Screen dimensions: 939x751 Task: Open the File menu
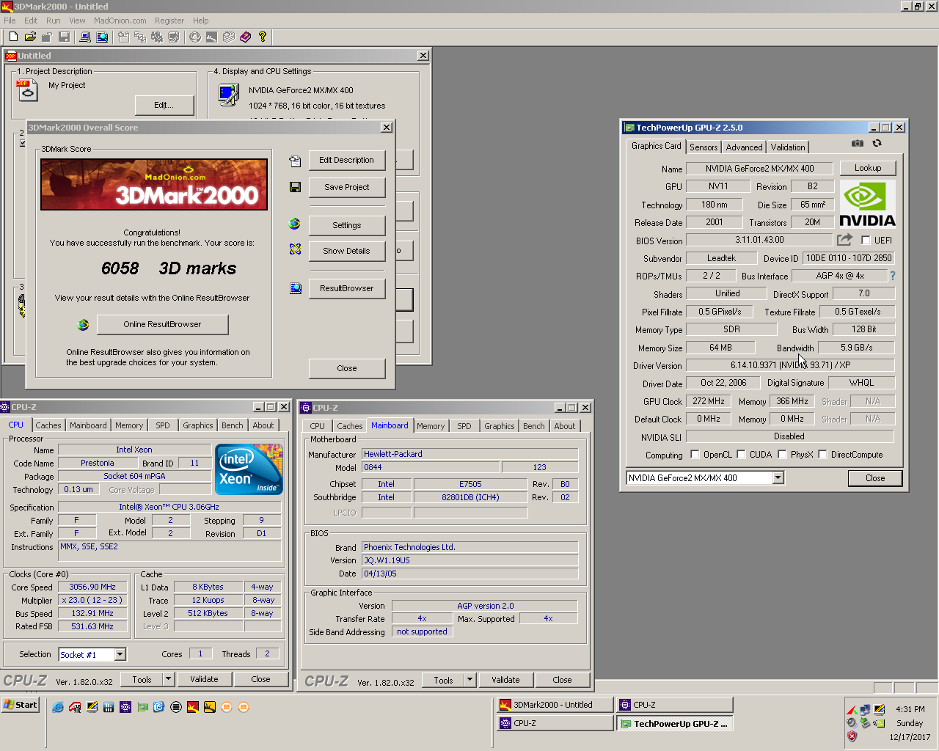[x=10, y=21]
